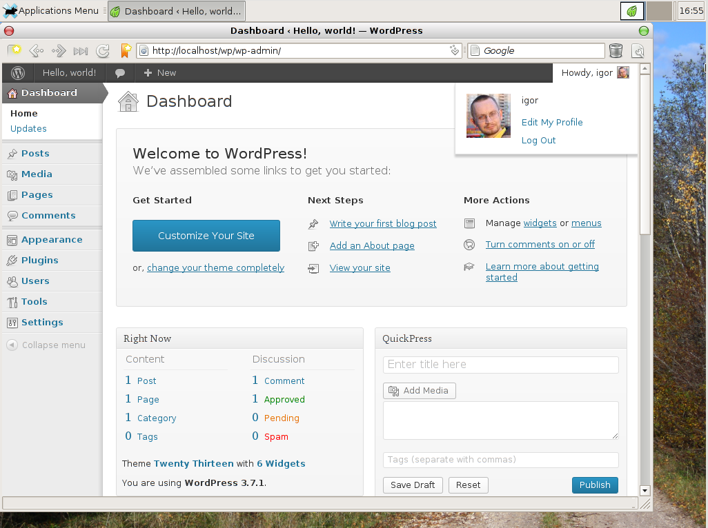Click Add an About page link
This screenshot has width=708, height=528.
[372, 246]
